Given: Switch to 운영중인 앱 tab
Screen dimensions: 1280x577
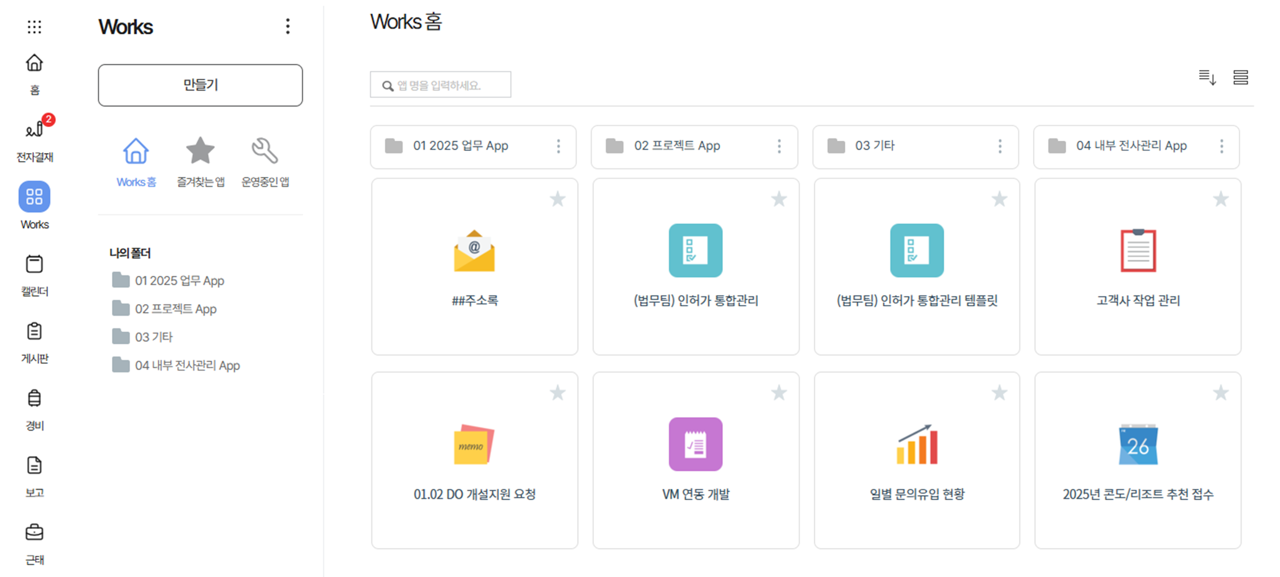Looking at the screenshot, I should 265,162.
